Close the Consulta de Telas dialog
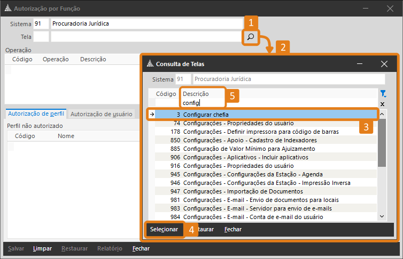 (x=384, y=64)
